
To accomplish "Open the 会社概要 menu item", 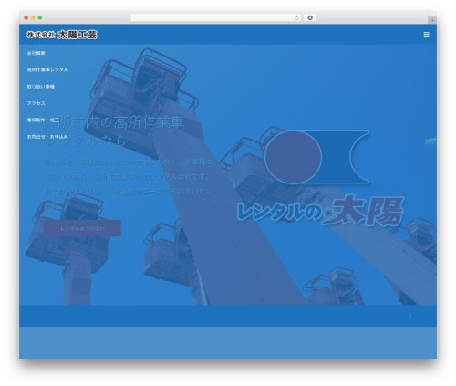I will 36,53.
